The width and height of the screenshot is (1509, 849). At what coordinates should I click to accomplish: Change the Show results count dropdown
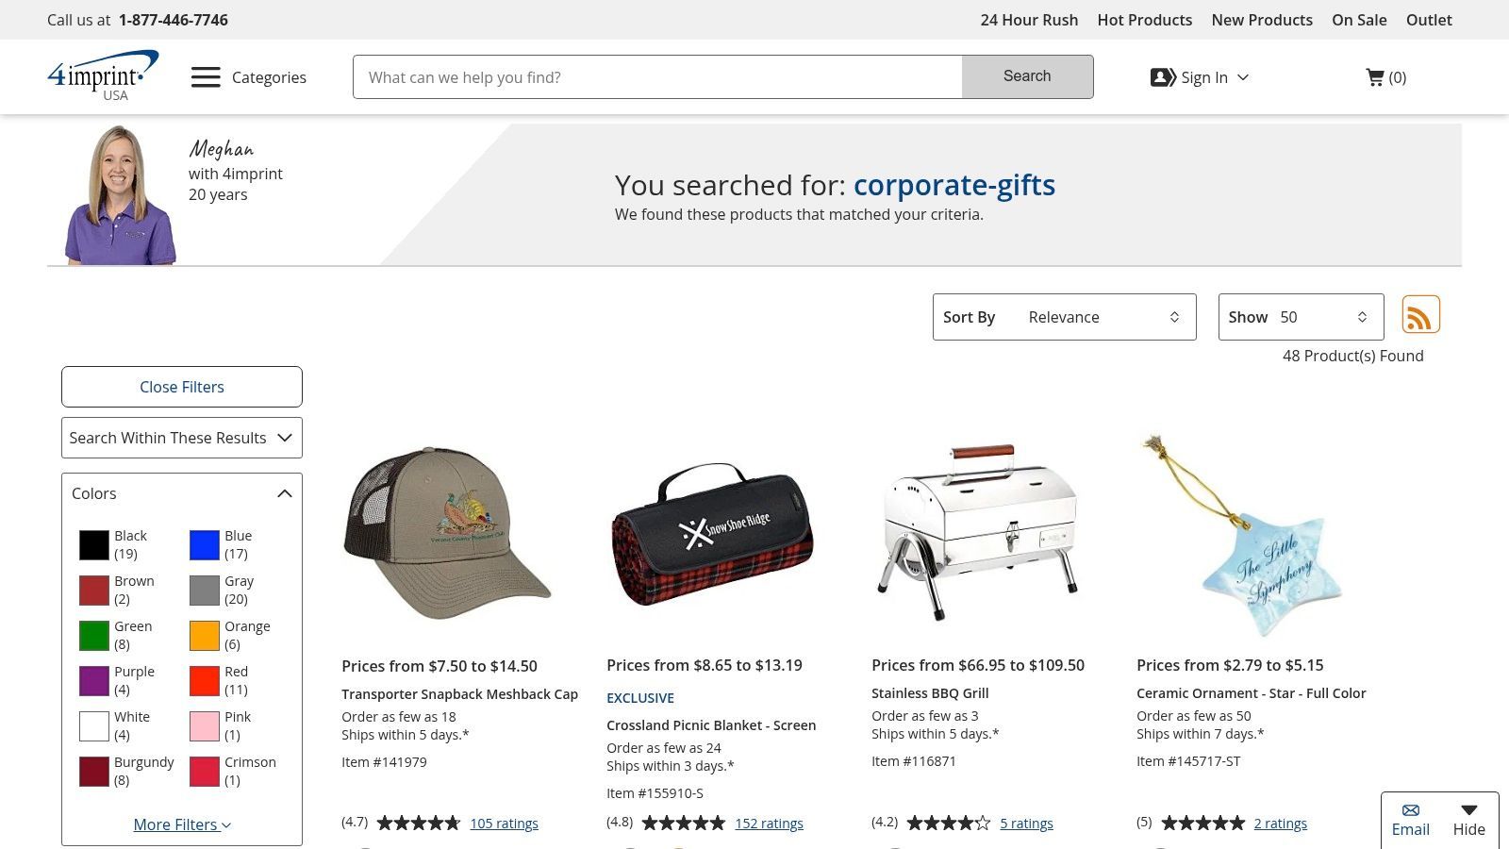pyautogui.click(x=1318, y=317)
